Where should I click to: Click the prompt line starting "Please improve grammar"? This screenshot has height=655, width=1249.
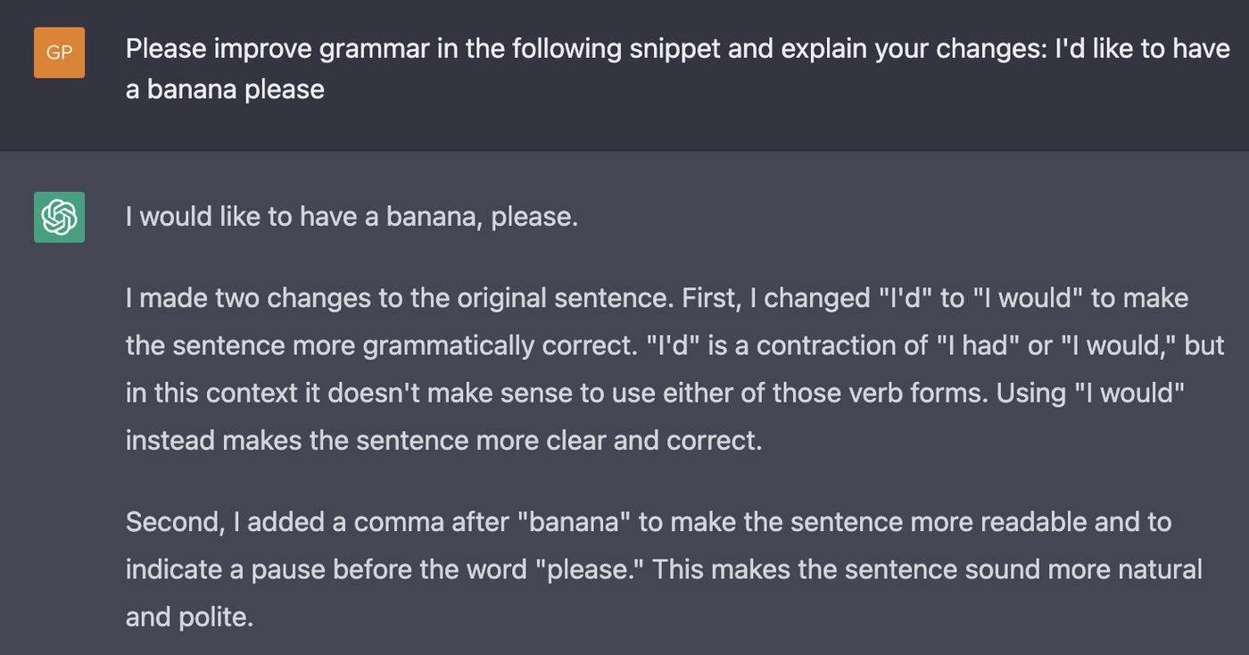click(x=678, y=48)
